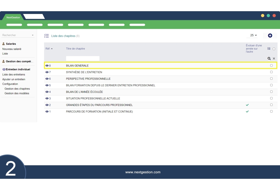Screen dimensions: 280x190
Task: Click the eye icon for chapter 3
Action: tap(47, 98)
